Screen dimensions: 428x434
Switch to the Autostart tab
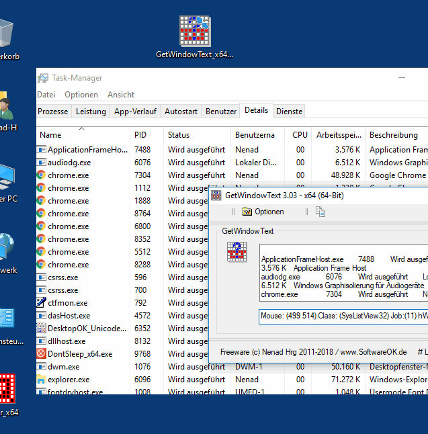pos(181,112)
